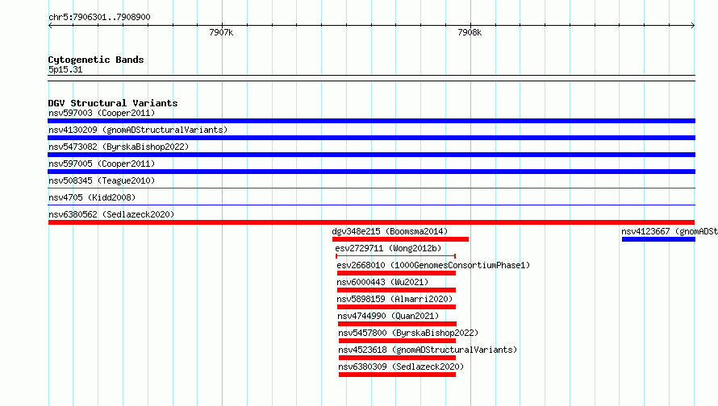Select nsv6000443 (Wu2021) label
The image size is (718, 406).
(x=383, y=282)
